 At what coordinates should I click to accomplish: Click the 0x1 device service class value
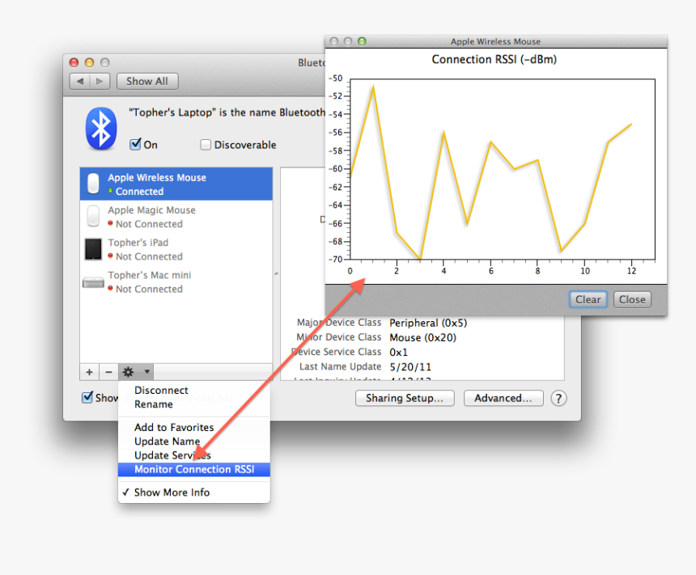coord(398,353)
